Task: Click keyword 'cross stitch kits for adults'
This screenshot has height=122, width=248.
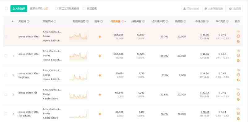Action: pyautogui.click(x=29, y=114)
